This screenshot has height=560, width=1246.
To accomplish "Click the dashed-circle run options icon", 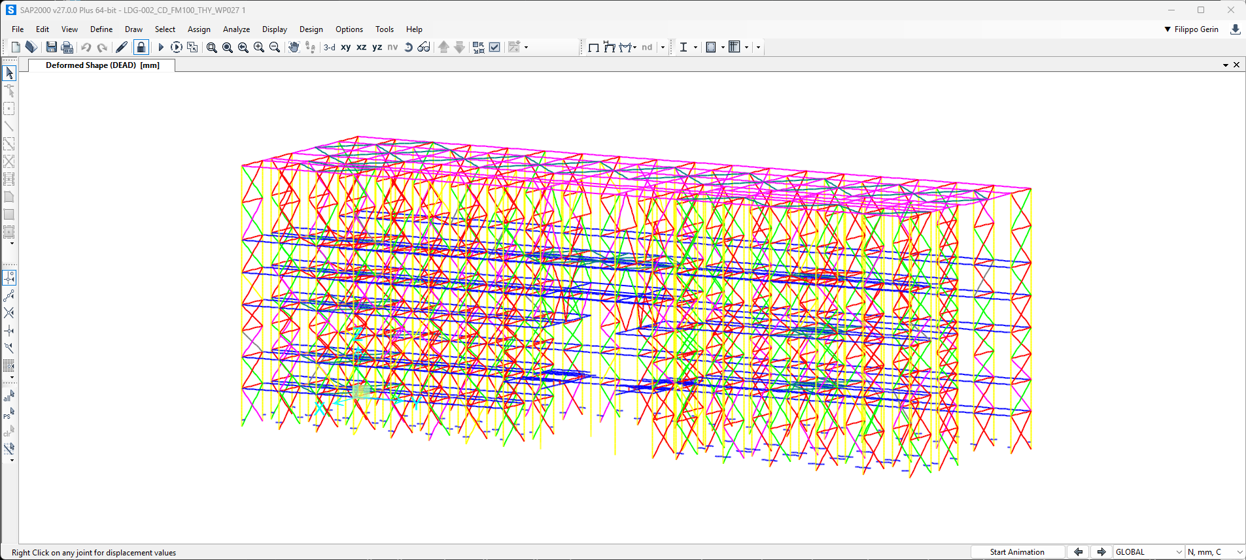I will (176, 47).
